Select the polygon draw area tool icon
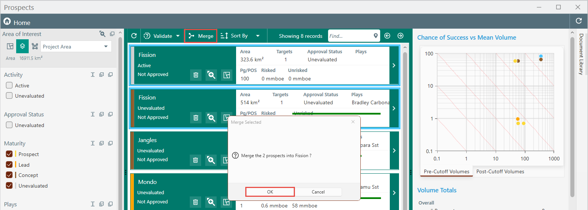Image resolution: width=588 pixels, height=210 pixels. 35,46
